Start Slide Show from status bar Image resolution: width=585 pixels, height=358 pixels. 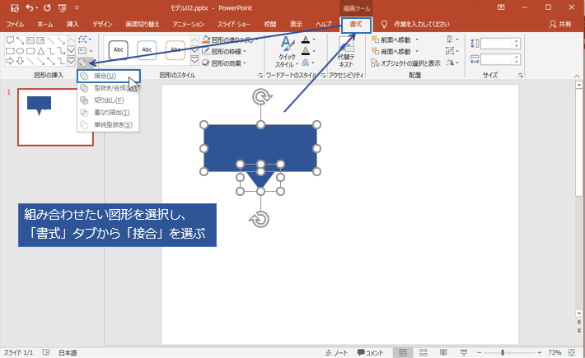click(464, 352)
